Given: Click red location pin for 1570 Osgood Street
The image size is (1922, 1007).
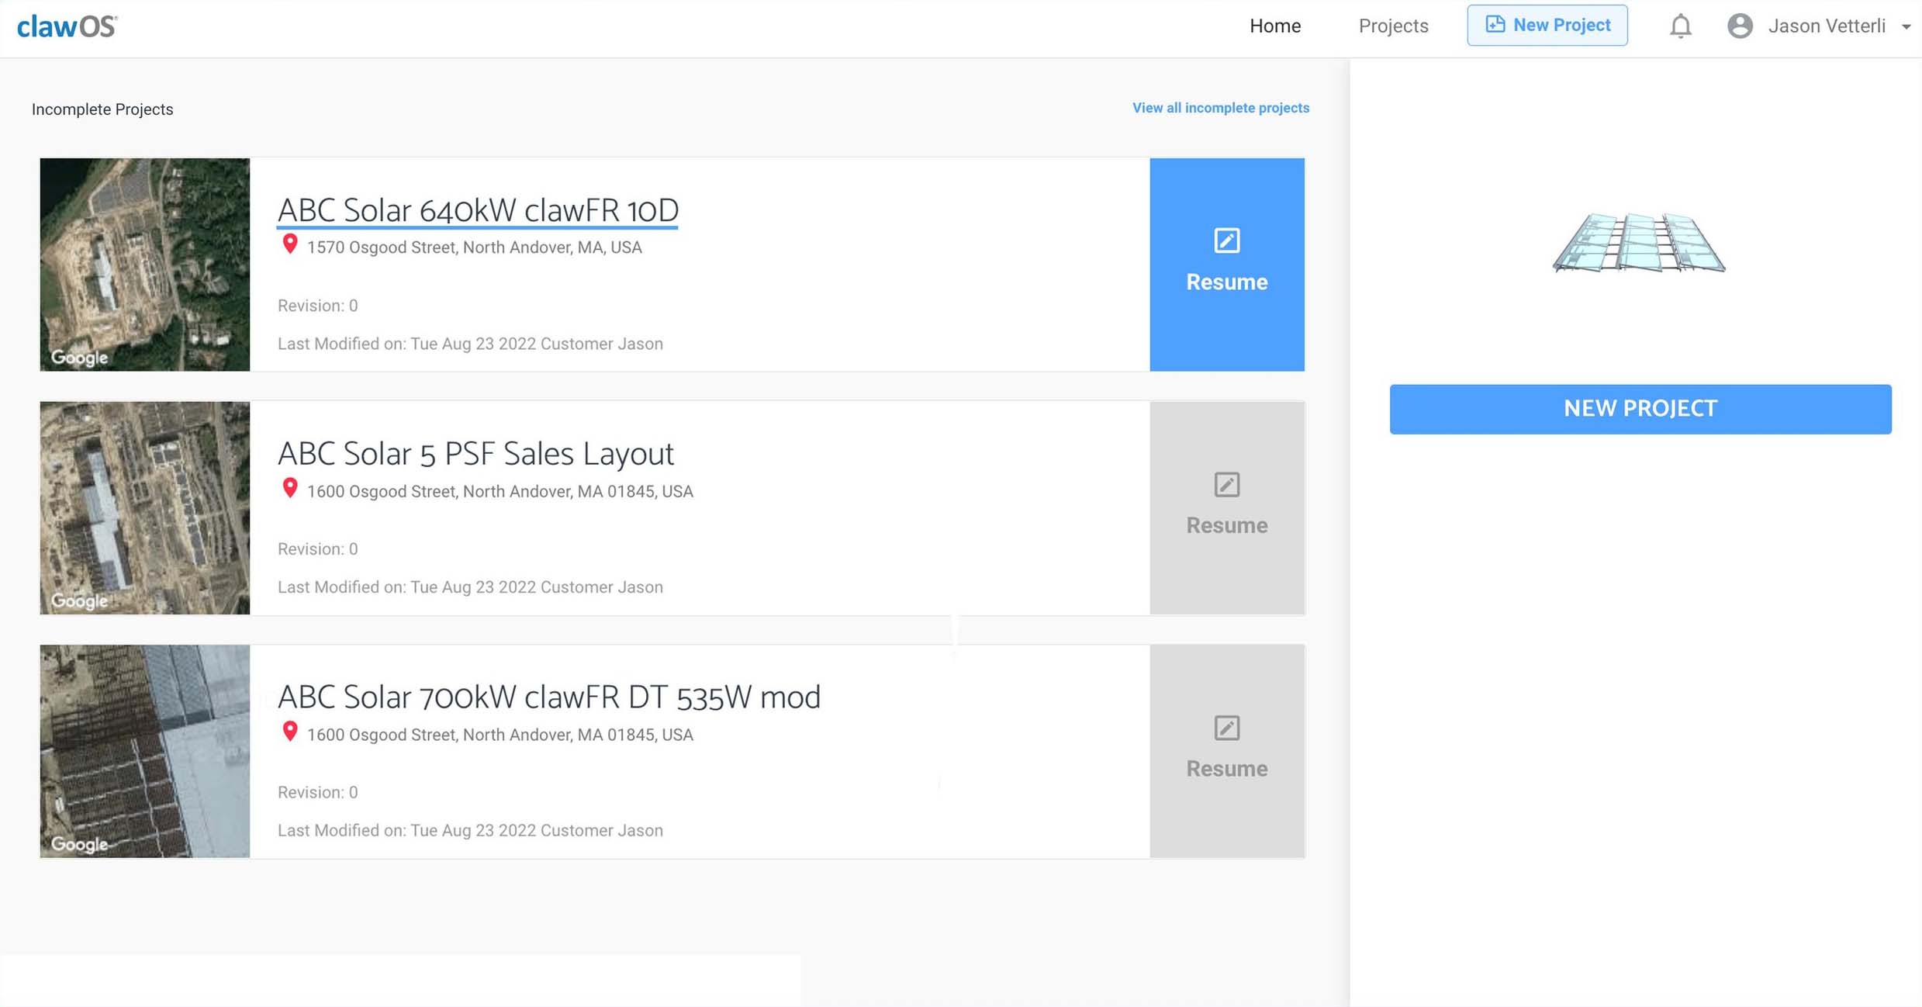Looking at the screenshot, I should point(290,244).
